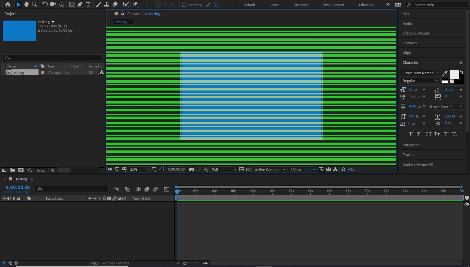The image size is (470, 267).
Task: Open the Effects & Presets panel
Action: tap(416, 33)
